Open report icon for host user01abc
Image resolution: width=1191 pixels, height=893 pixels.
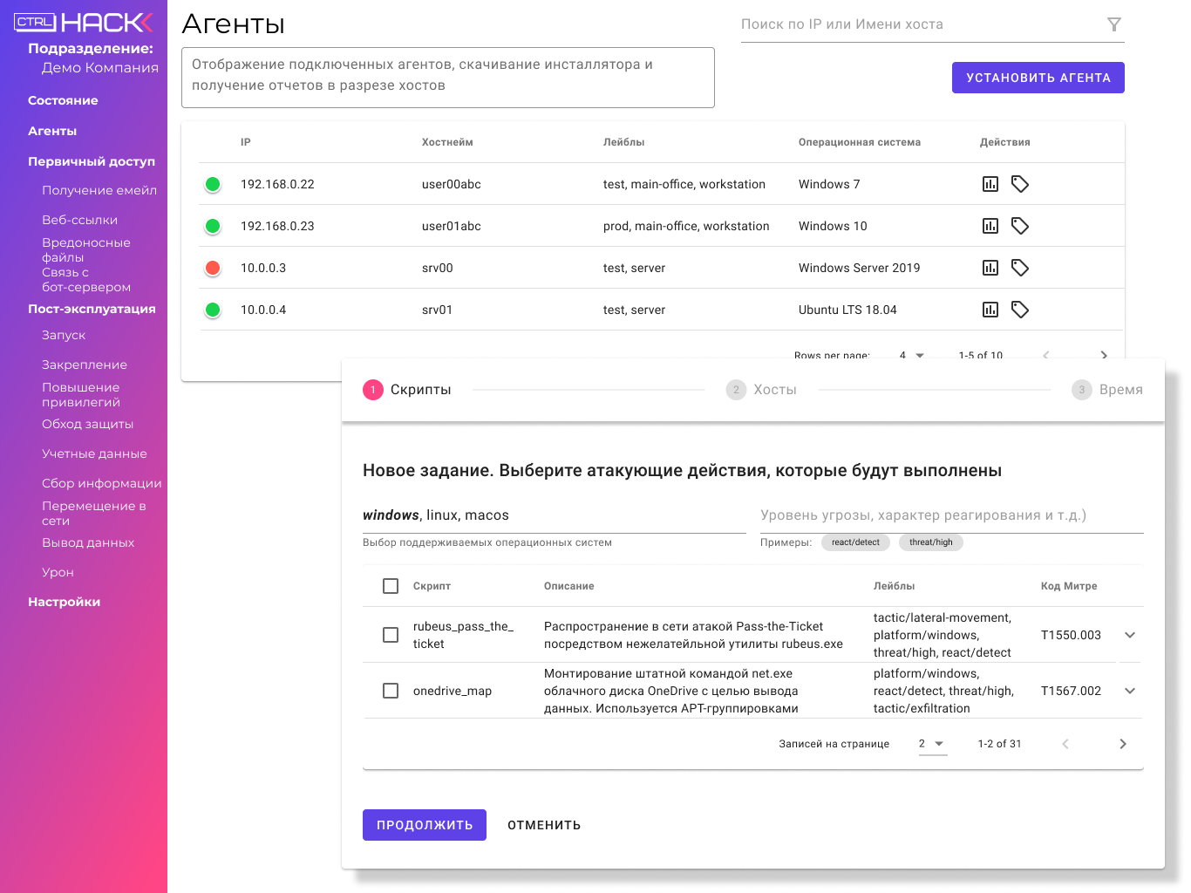click(x=990, y=226)
